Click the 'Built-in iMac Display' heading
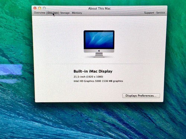The height and width of the screenshot is (139, 186). [x=93, y=71]
